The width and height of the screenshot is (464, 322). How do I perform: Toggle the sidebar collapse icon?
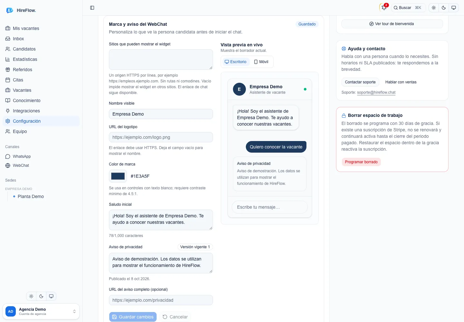coord(92,8)
